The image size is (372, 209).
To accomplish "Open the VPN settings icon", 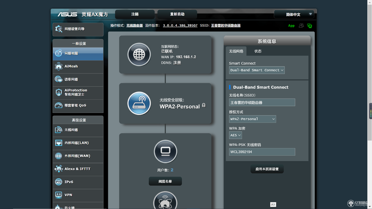I will point(59,195).
